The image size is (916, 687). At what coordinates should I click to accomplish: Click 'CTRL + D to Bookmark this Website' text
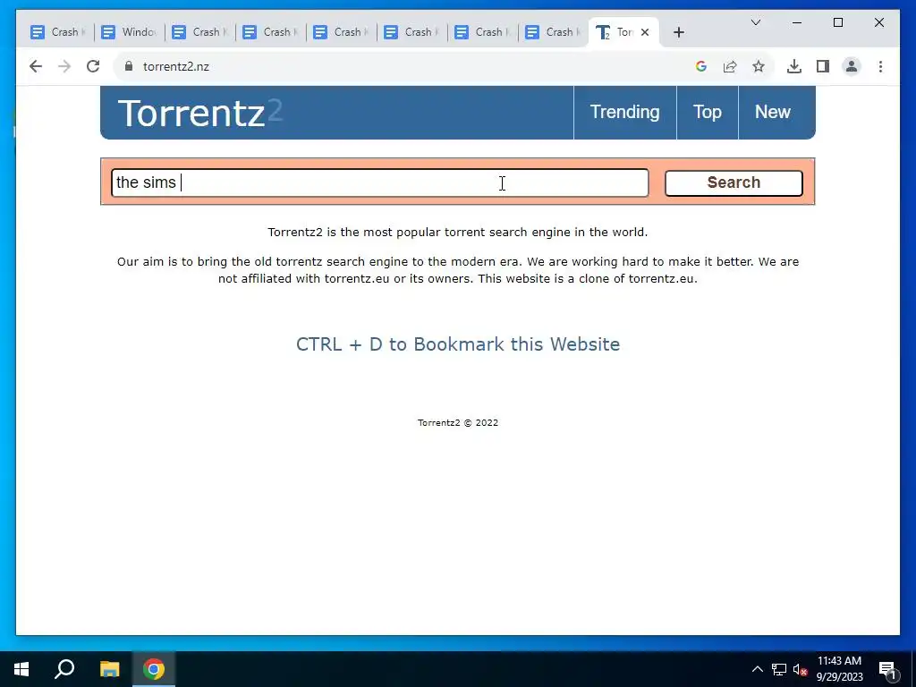[x=458, y=344]
